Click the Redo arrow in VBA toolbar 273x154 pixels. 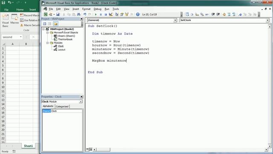tap(90, 15)
